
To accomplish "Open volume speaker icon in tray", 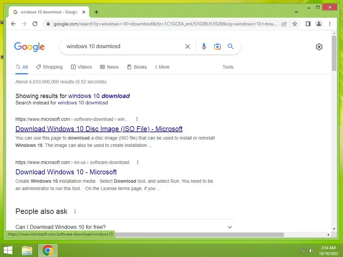I will (x=311, y=250).
